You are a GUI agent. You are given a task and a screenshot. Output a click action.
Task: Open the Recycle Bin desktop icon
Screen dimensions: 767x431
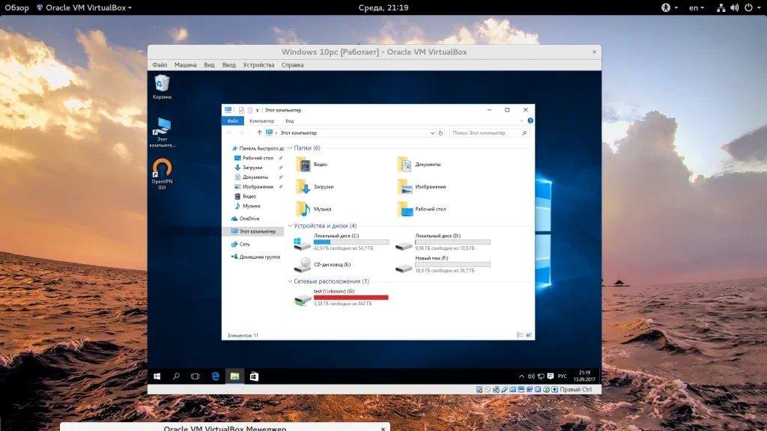click(x=162, y=84)
